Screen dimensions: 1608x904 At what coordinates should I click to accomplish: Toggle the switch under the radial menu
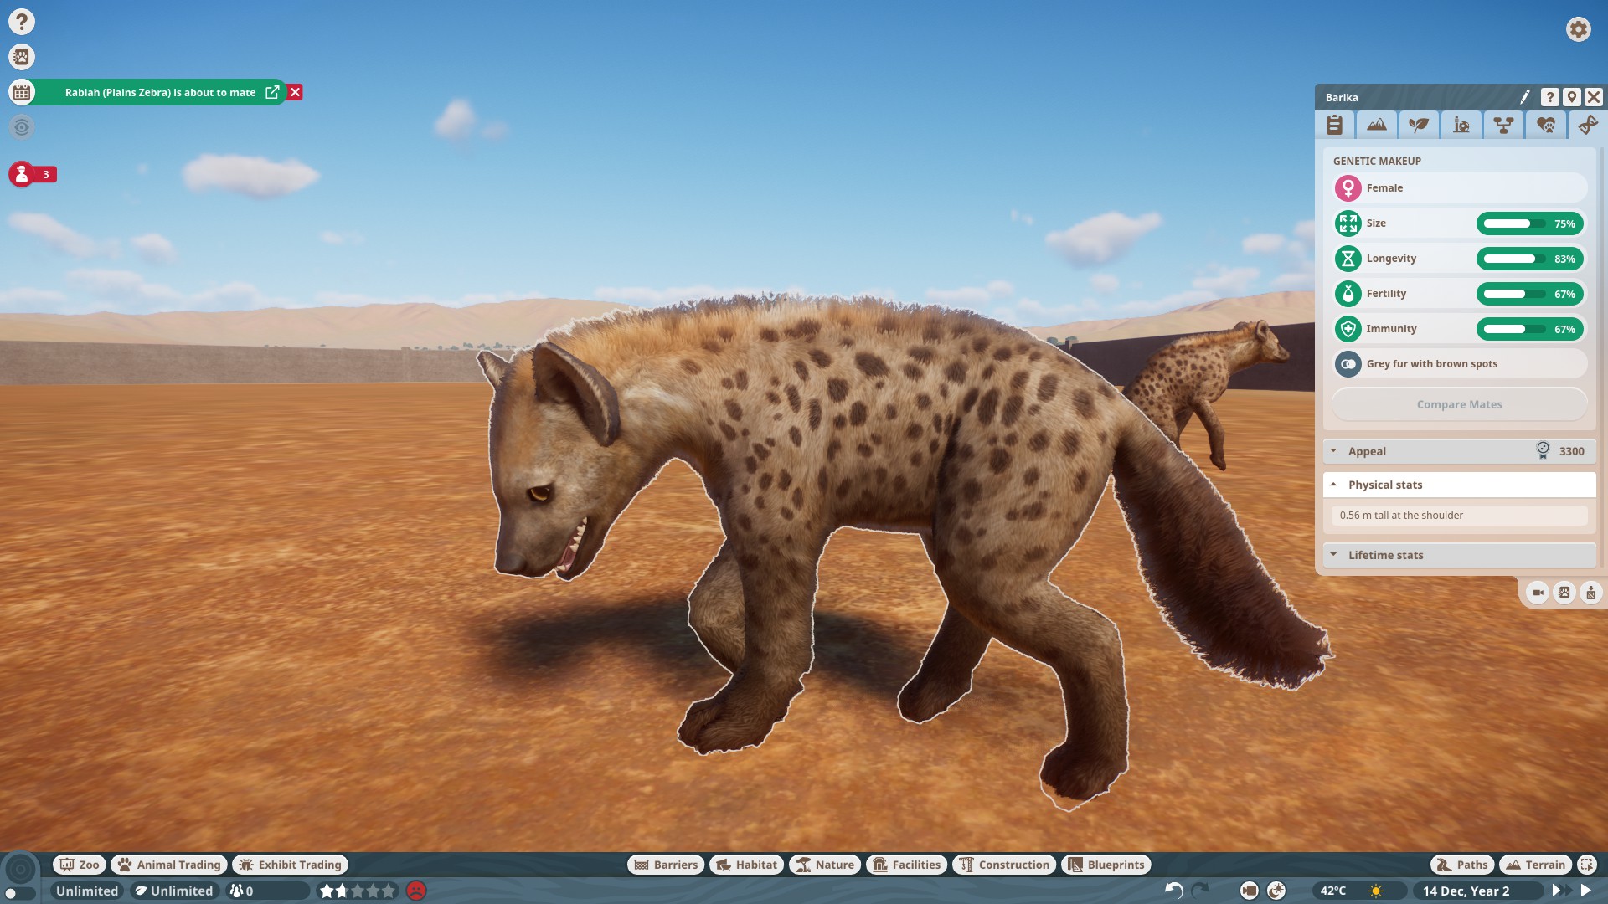click(20, 894)
